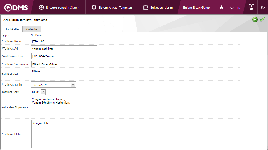Open favorites with the star icon
The width and height of the screenshot is (268, 150).
tap(221, 8)
